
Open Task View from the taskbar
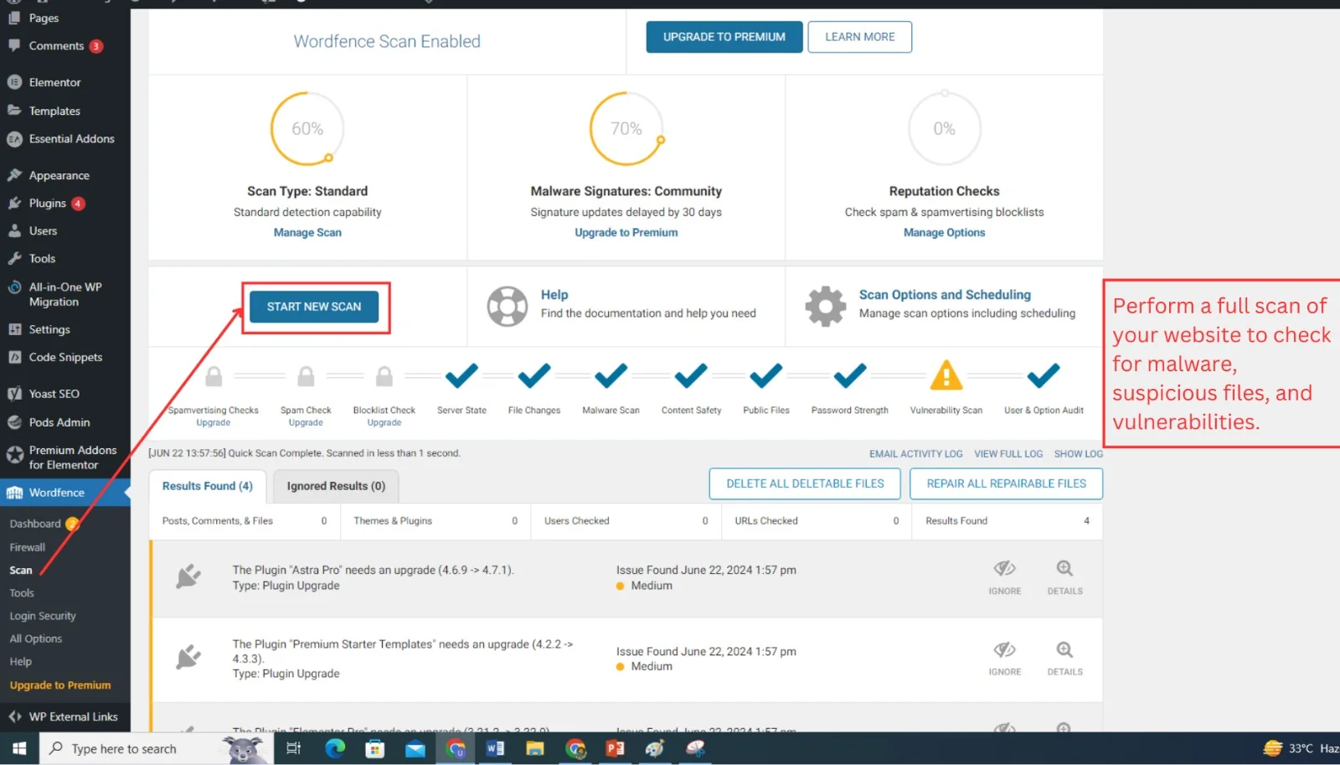click(294, 748)
